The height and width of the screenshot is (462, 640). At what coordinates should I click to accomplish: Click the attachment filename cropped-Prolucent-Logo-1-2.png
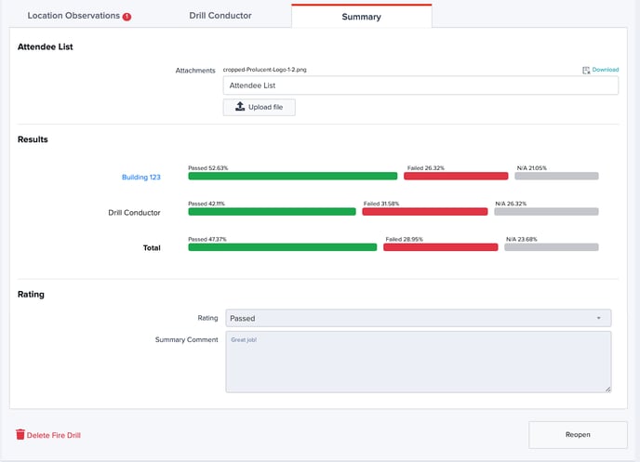pos(264,70)
